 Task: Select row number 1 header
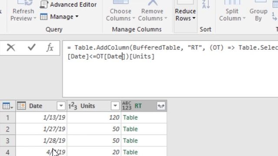tap(8, 117)
